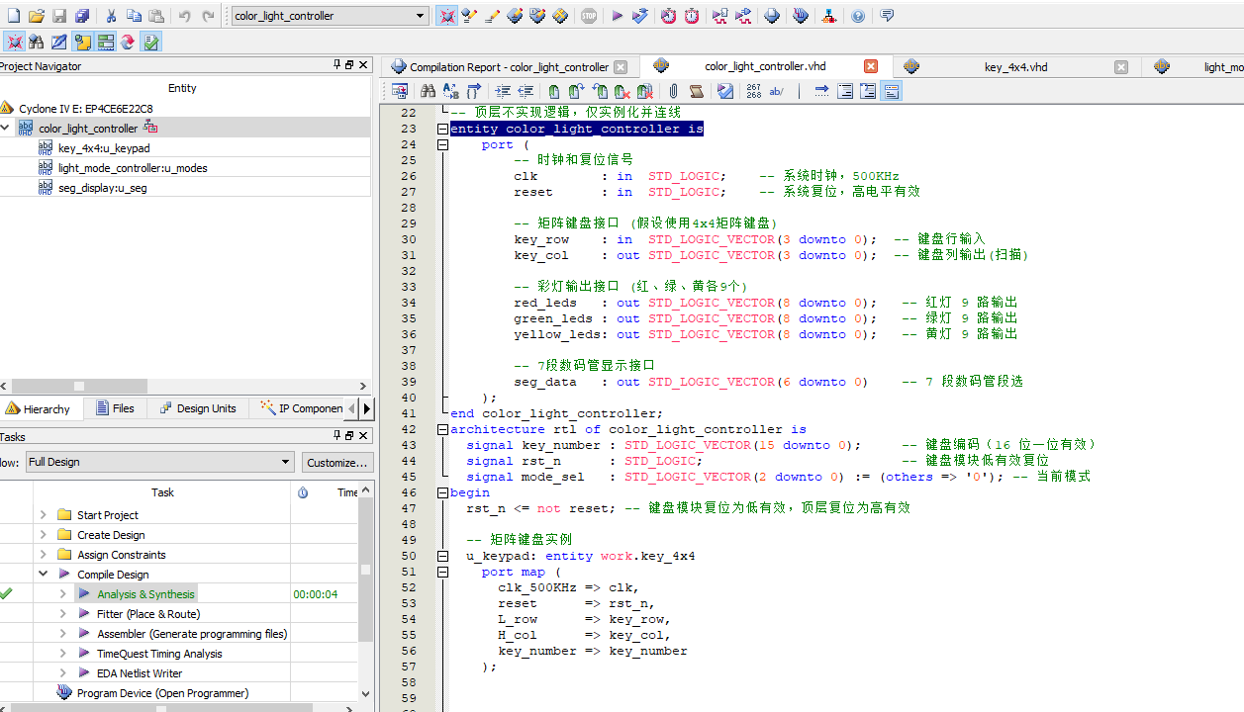
Task: Expand Fitter (Place & Route) node
Action: (62, 614)
